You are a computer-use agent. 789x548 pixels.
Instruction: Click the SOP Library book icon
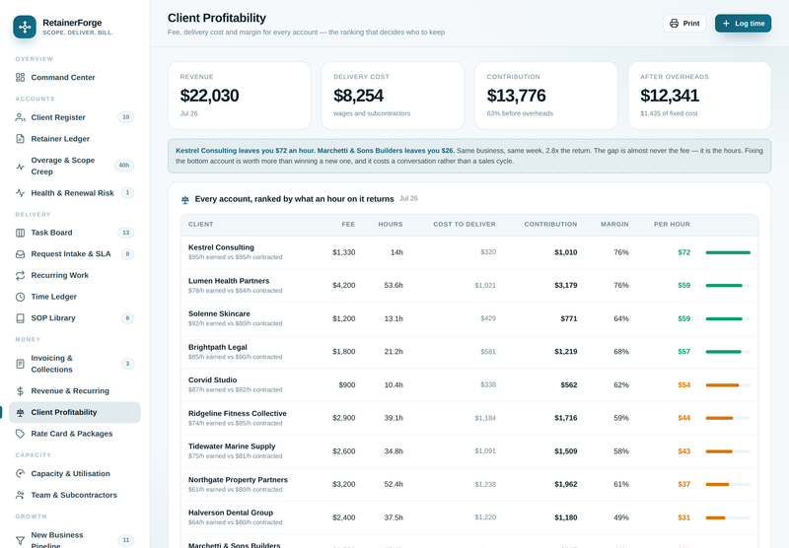[x=20, y=318]
